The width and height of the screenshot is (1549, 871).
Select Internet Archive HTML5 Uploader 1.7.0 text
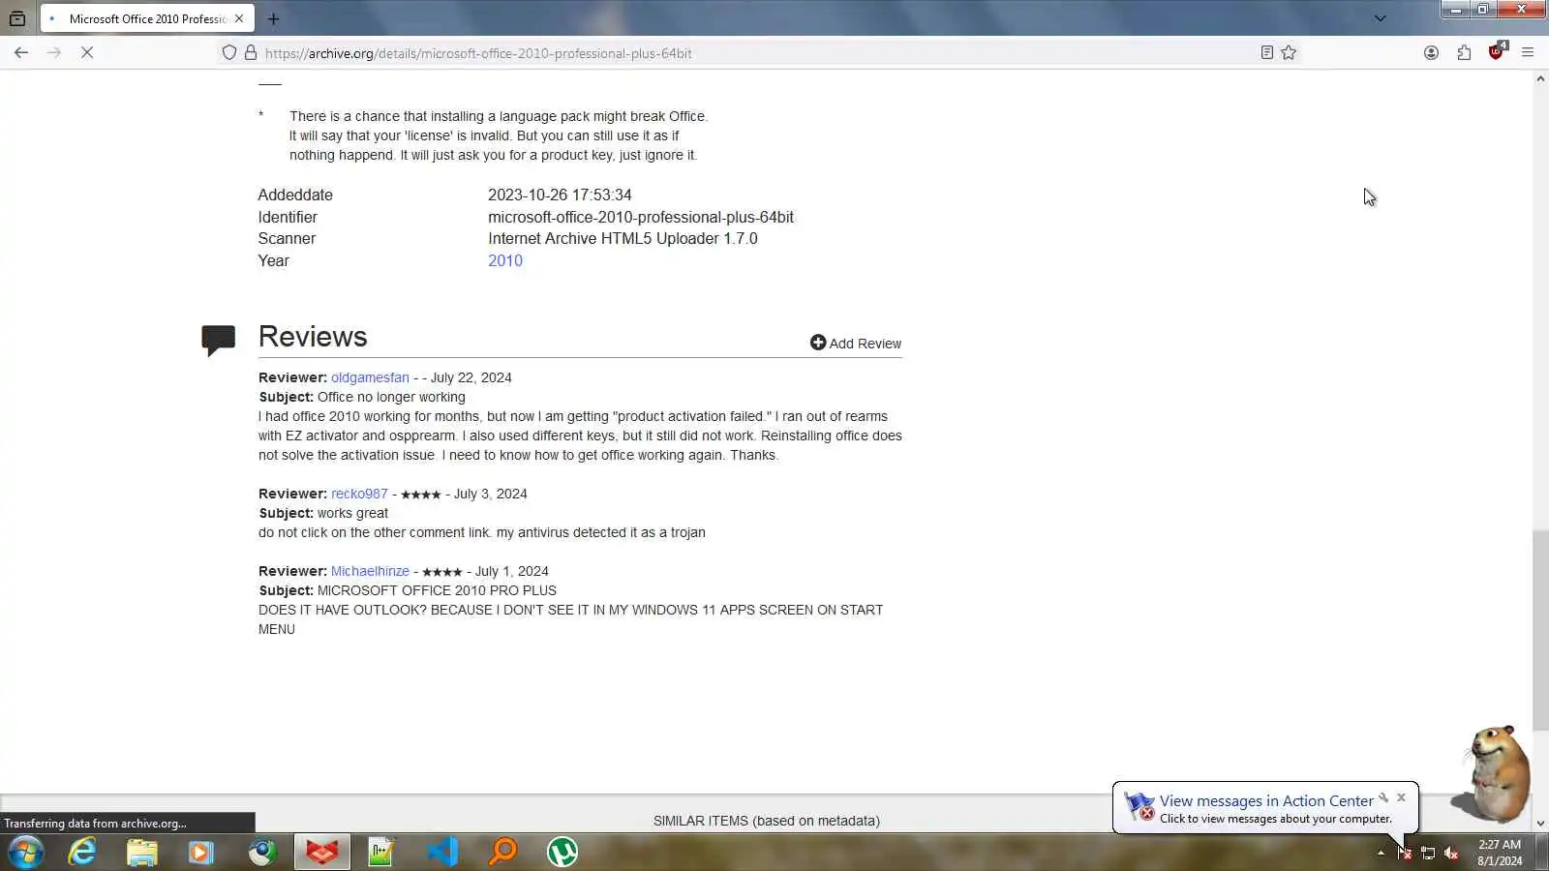coord(623,238)
